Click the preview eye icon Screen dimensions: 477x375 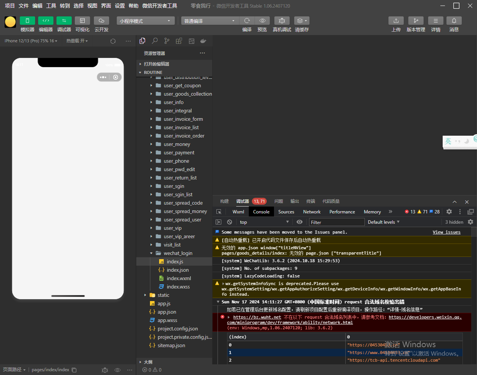pos(263,21)
